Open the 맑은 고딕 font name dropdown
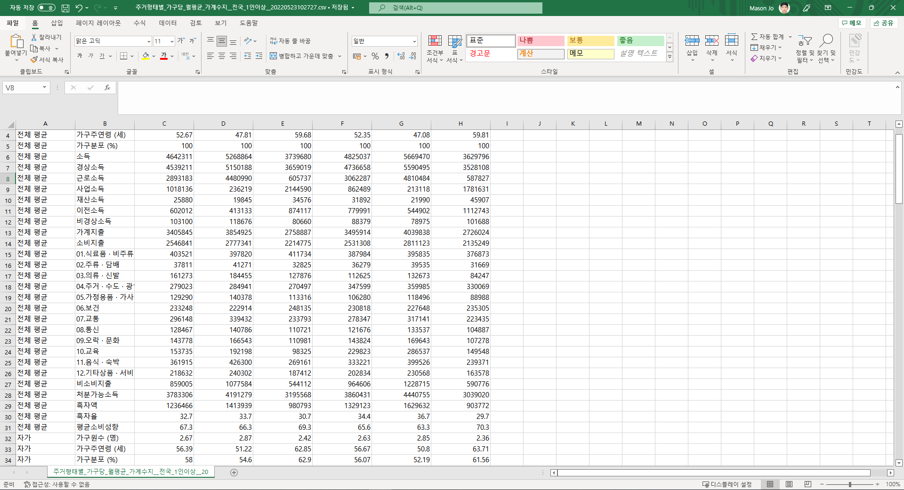904x490 pixels. click(x=149, y=41)
